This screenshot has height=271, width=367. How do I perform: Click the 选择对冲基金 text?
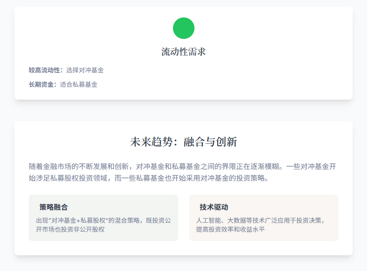tap(85, 70)
